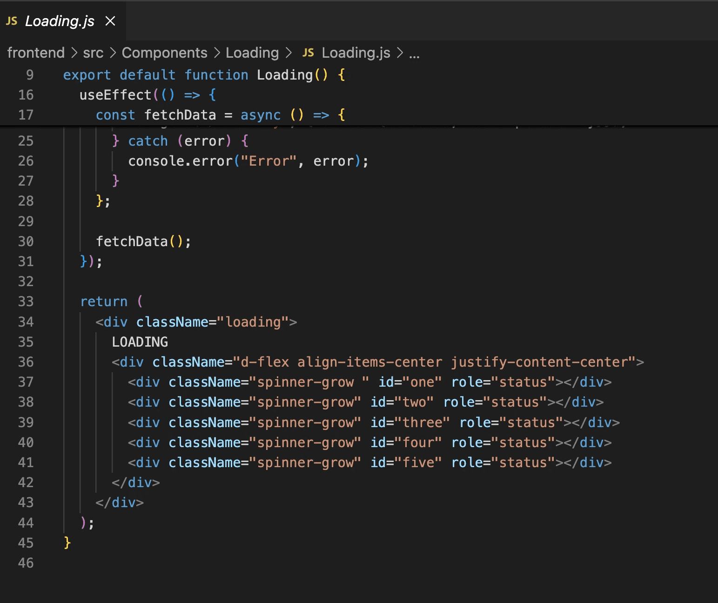
Task: Click id="four" attribute on line 40
Action: click(406, 442)
